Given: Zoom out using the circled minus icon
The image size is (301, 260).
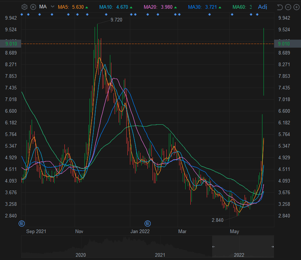Looking at the screenshot, I should point(288,7).
